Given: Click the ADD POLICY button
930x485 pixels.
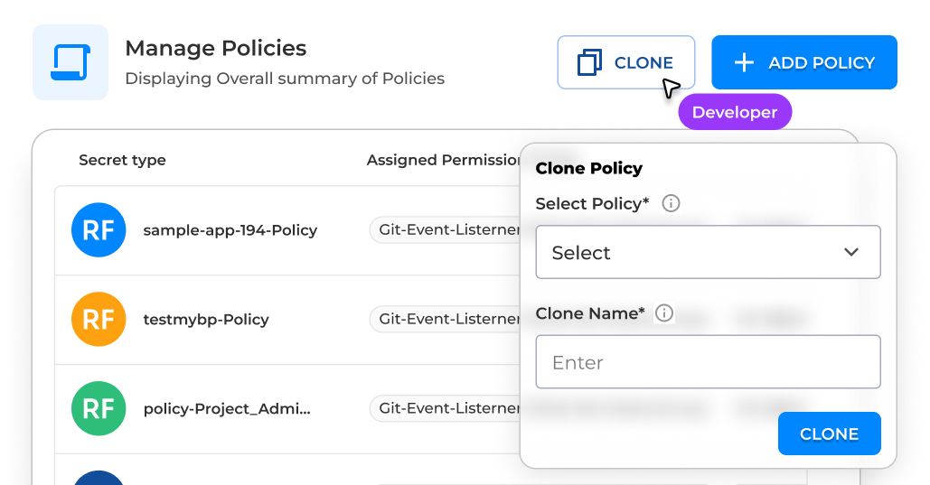Looking at the screenshot, I should [803, 62].
